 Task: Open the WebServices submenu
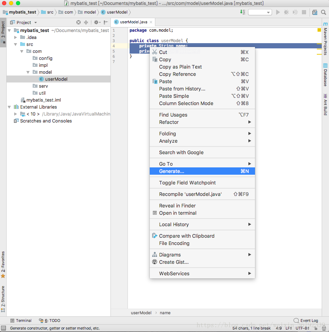click(x=202, y=274)
